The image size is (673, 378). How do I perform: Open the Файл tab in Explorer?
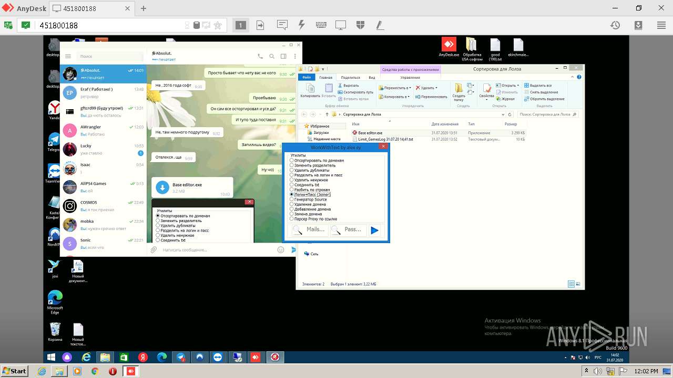(307, 77)
